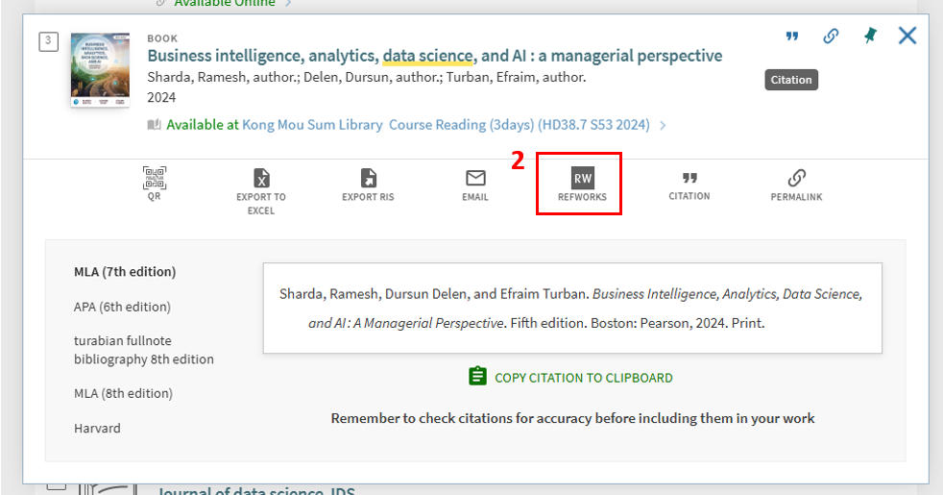Screen dimensions: 943x495
Task: Pin this record to favorites
Action: point(869,37)
